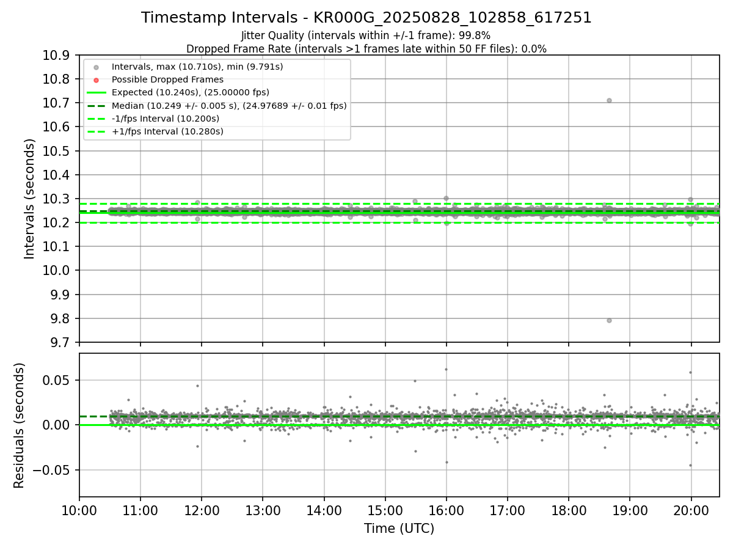This screenshot has width=733, height=550.
Task: Click the '11:00' x-axis tick label
Action: coord(140,510)
